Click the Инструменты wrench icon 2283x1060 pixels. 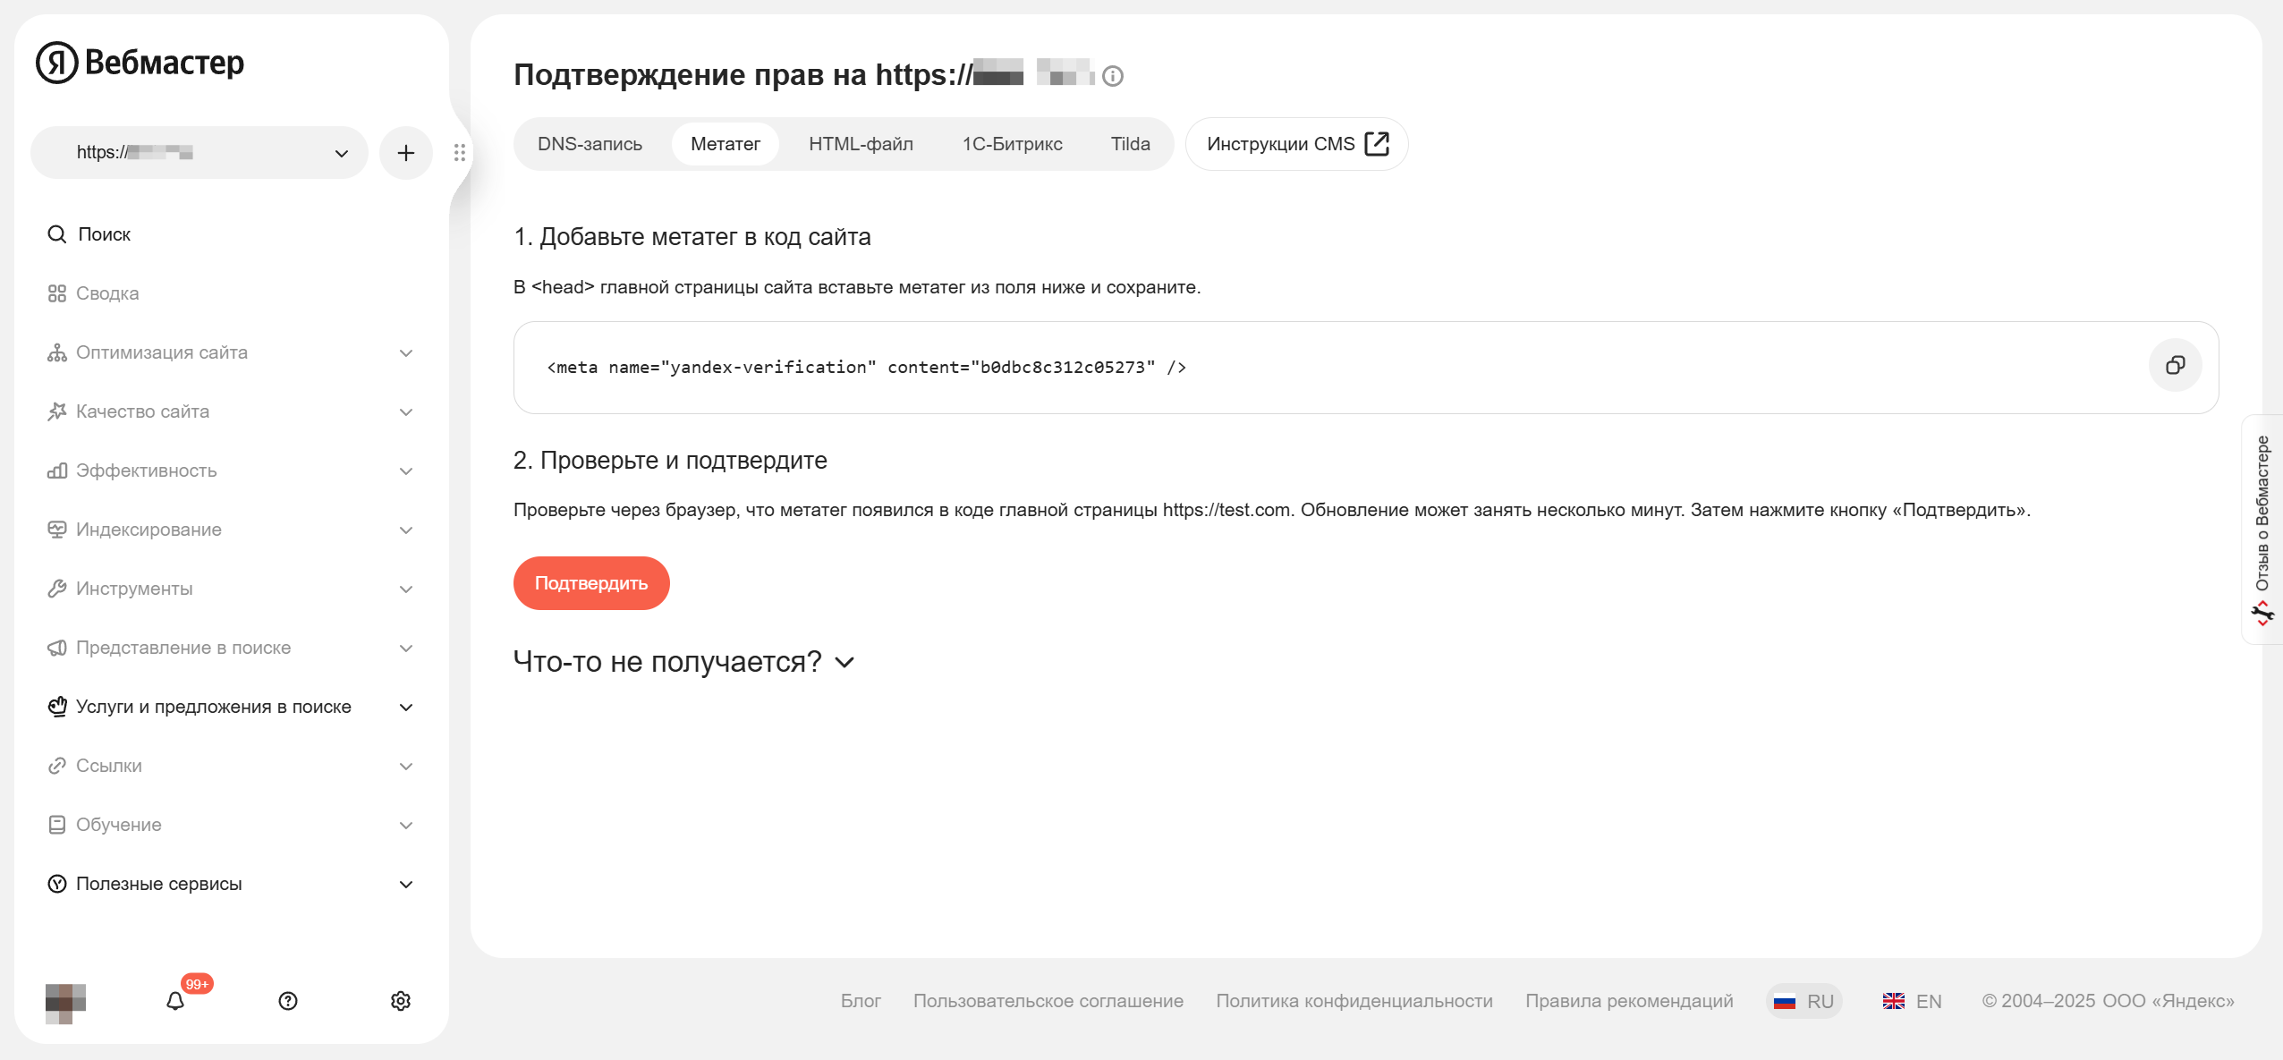point(56,588)
